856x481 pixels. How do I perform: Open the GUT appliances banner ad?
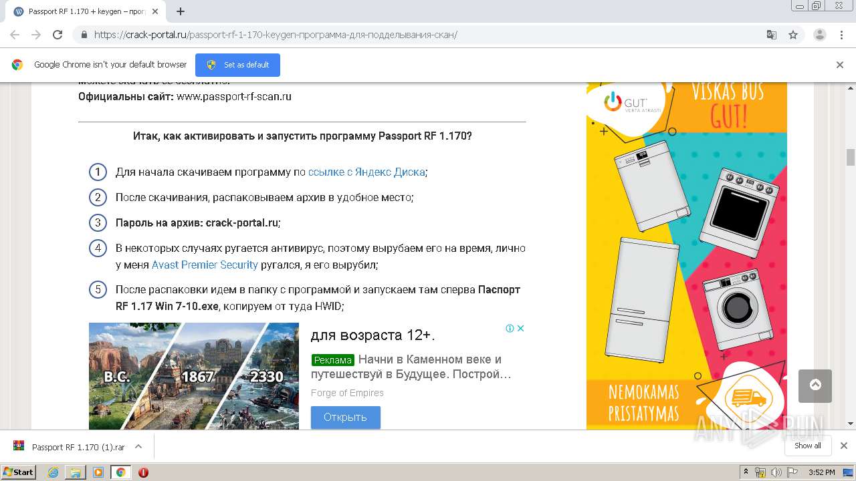(686, 255)
